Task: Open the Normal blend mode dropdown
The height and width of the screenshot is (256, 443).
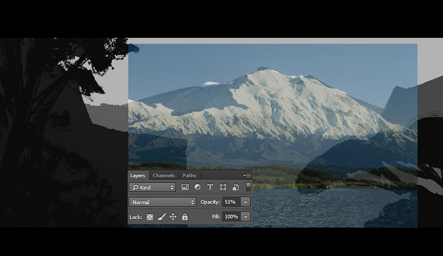Action: 162,202
